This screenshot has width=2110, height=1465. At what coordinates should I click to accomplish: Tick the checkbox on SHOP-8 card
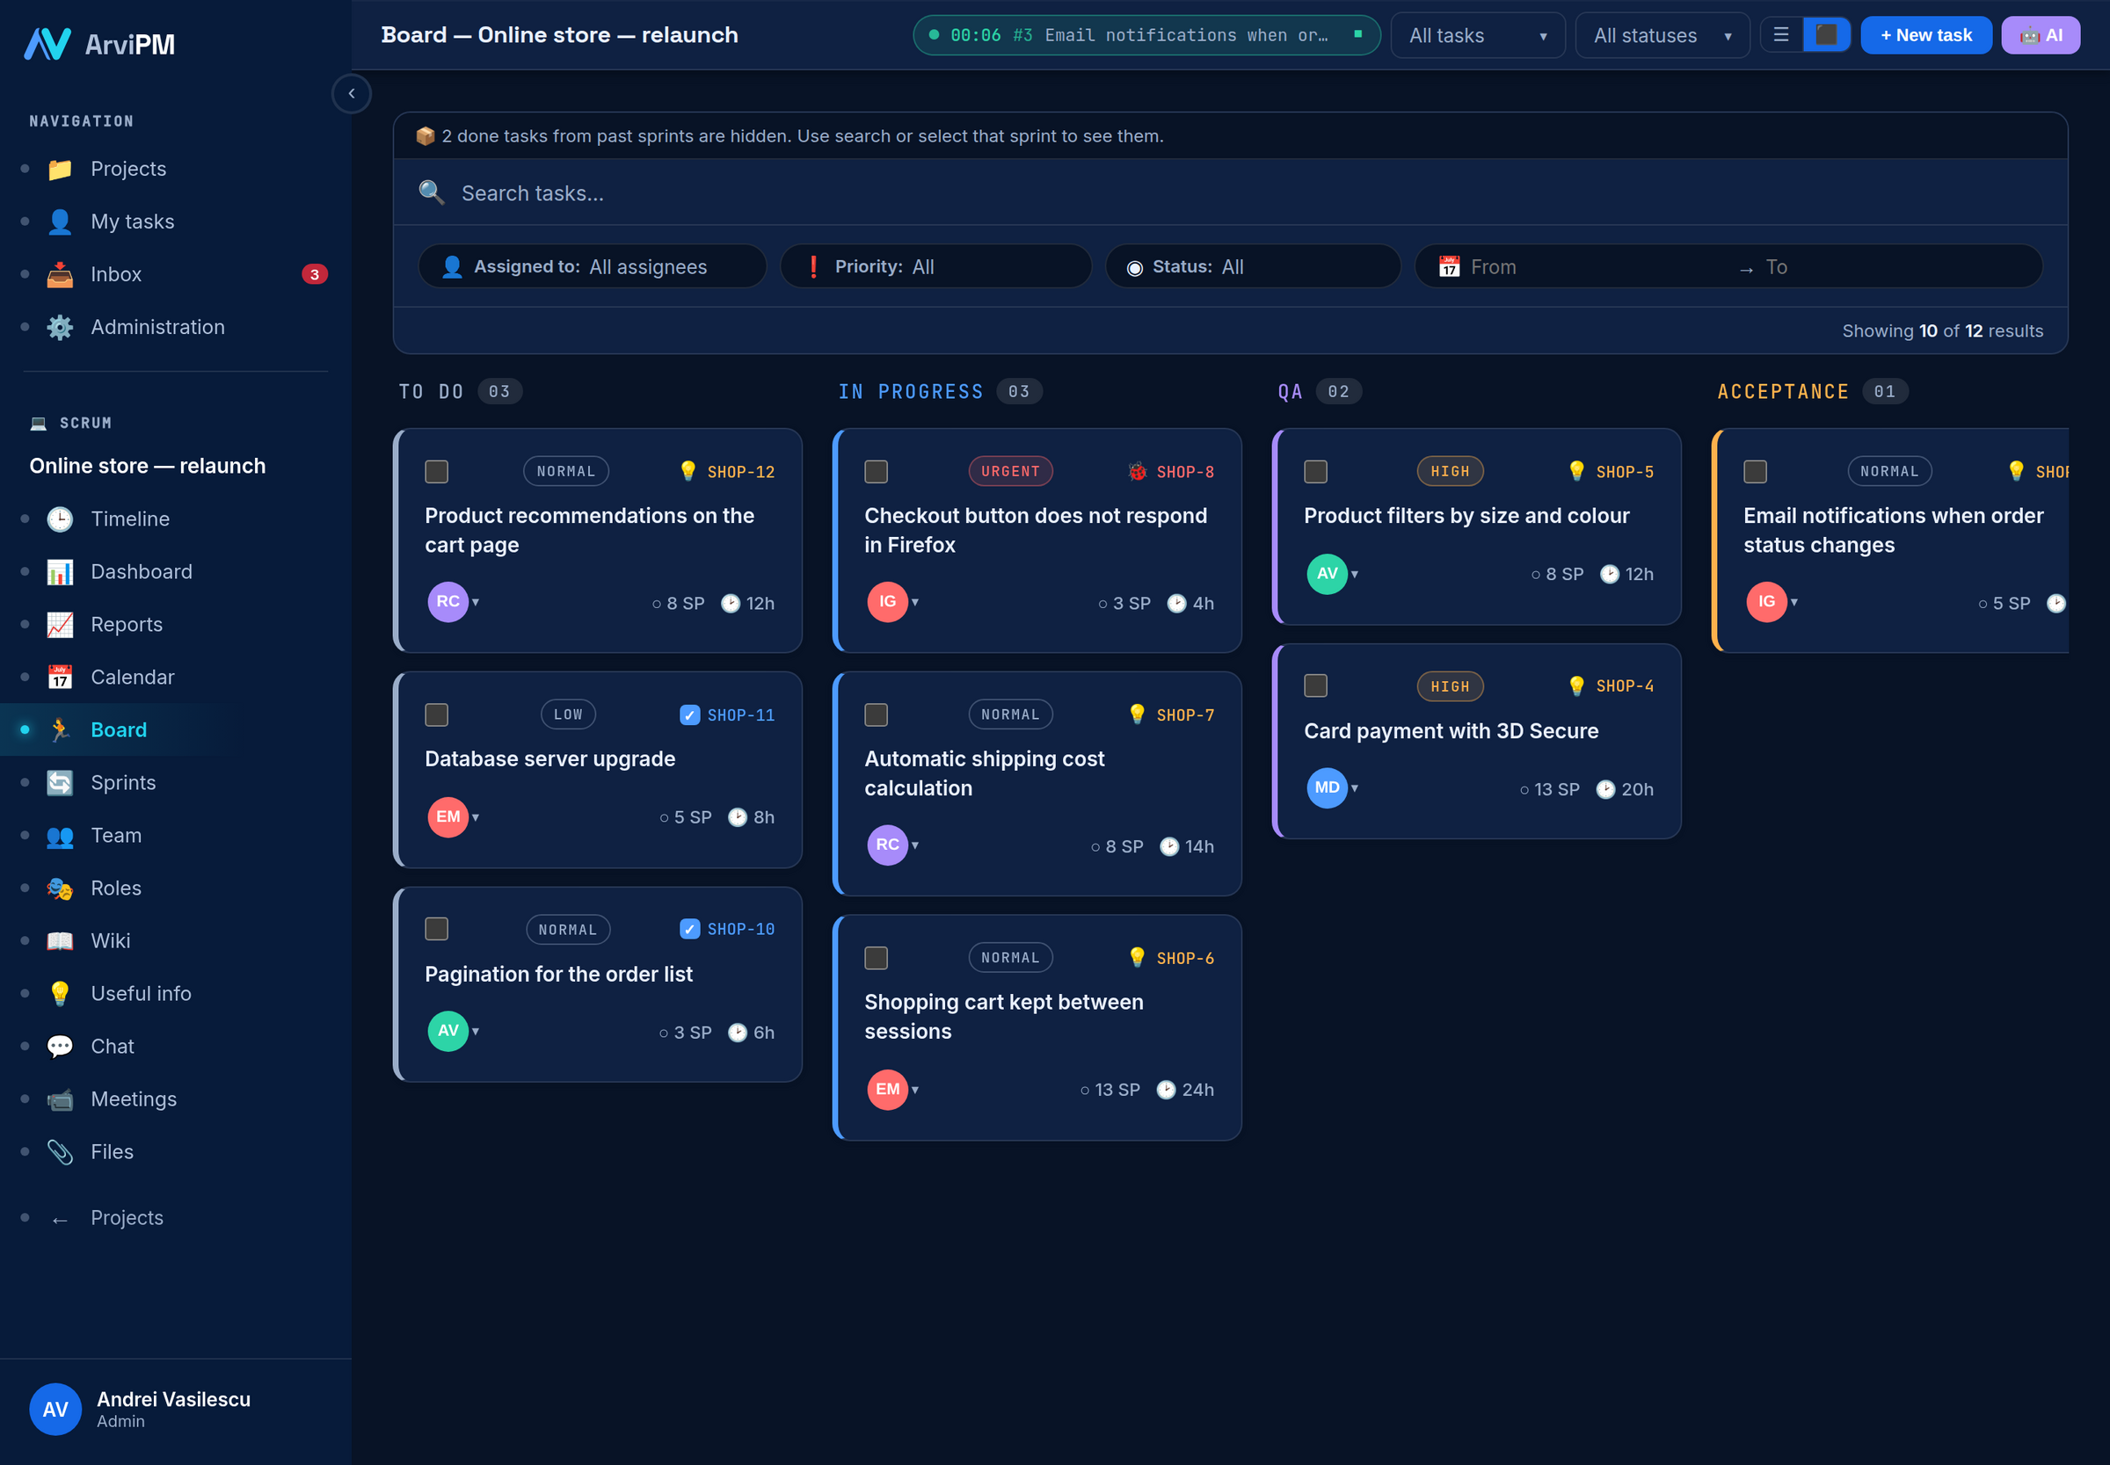point(876,472)
